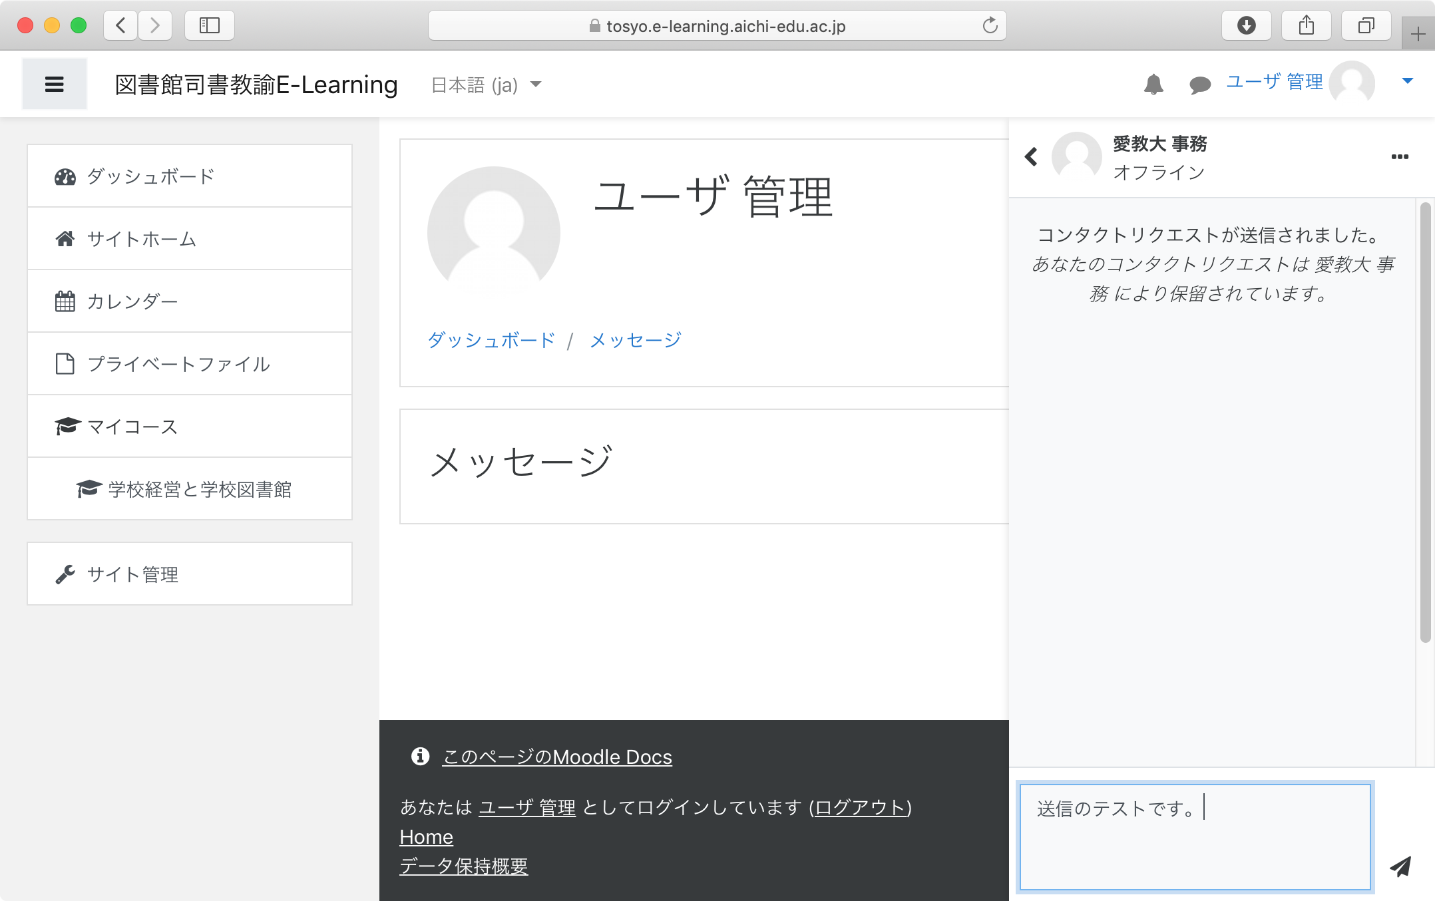Click the マイコース graduation cap icon

tap(67, 427)
